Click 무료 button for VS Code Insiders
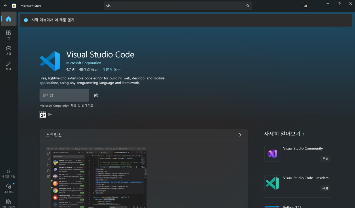This screenshot has height=208, width=355. tap(325, 188)
